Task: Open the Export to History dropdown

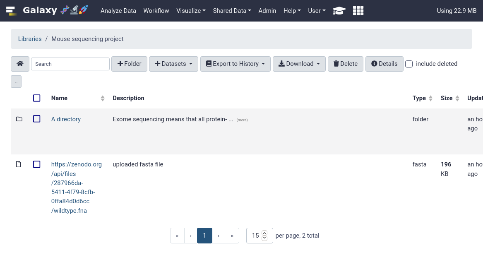Action: click(235, 64)
